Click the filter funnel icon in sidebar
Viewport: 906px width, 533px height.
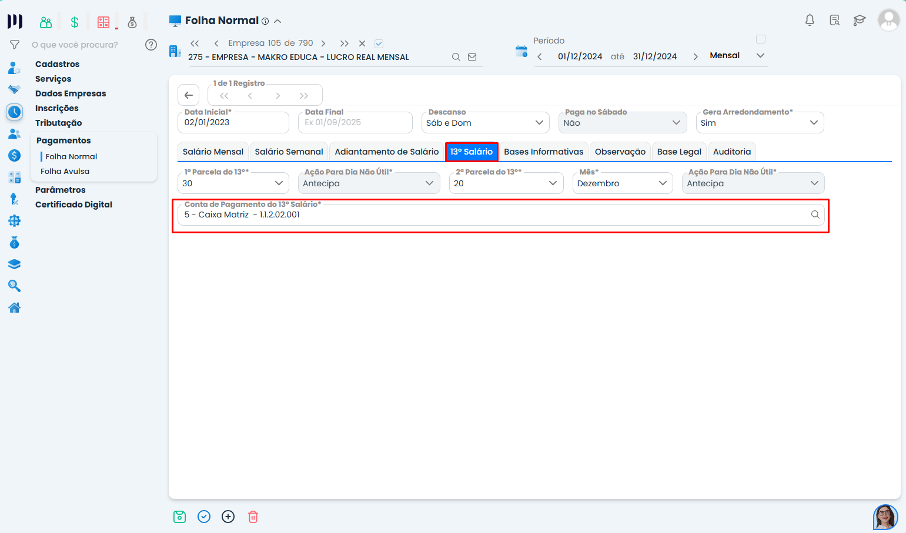(x=15, y=45)
